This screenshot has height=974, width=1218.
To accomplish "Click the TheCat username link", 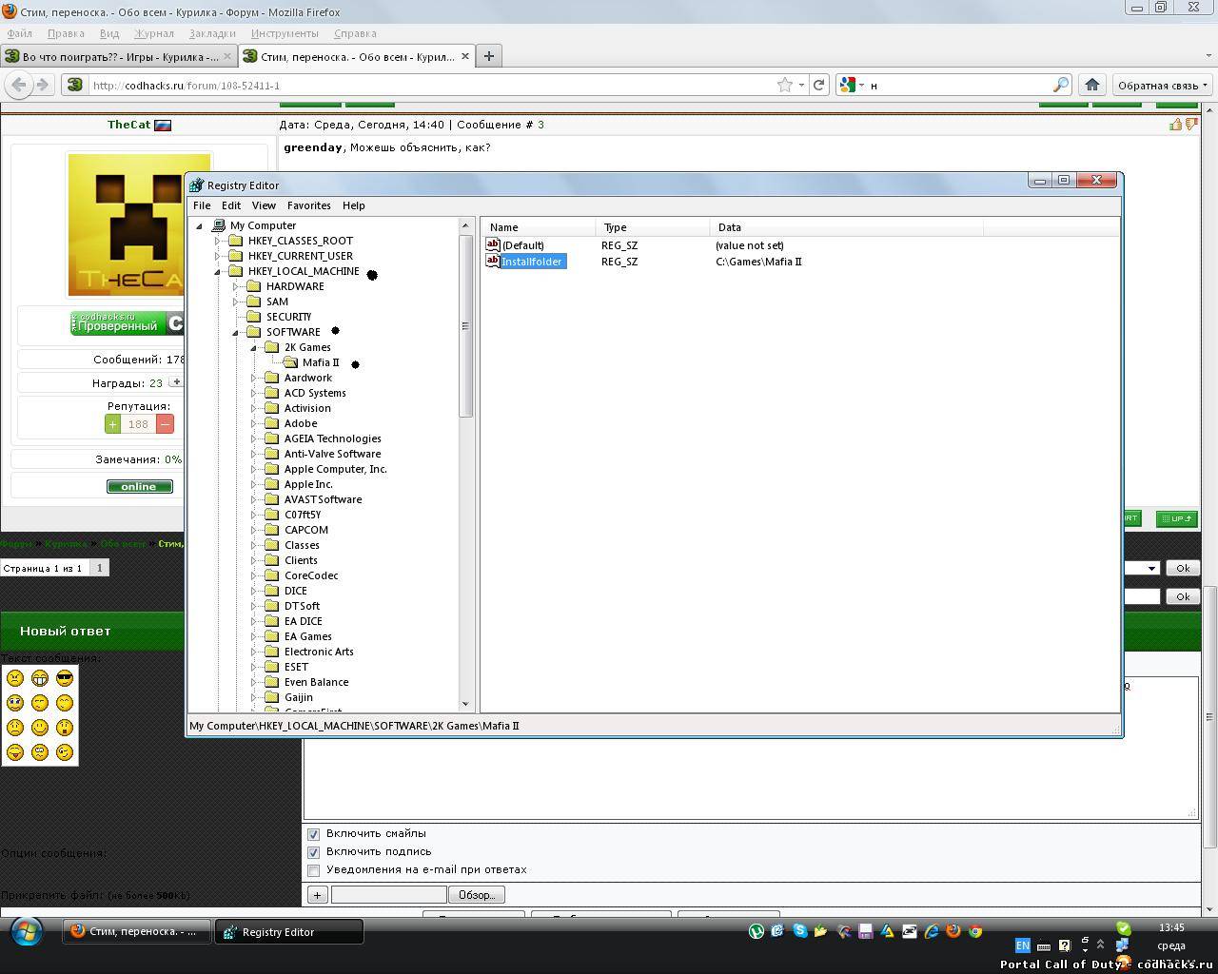I will tap(128, 125).
